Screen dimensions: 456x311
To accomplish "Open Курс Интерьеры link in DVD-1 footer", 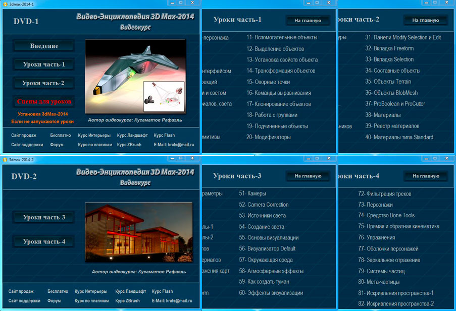I will pyautogui.click(x=94, y=135).
